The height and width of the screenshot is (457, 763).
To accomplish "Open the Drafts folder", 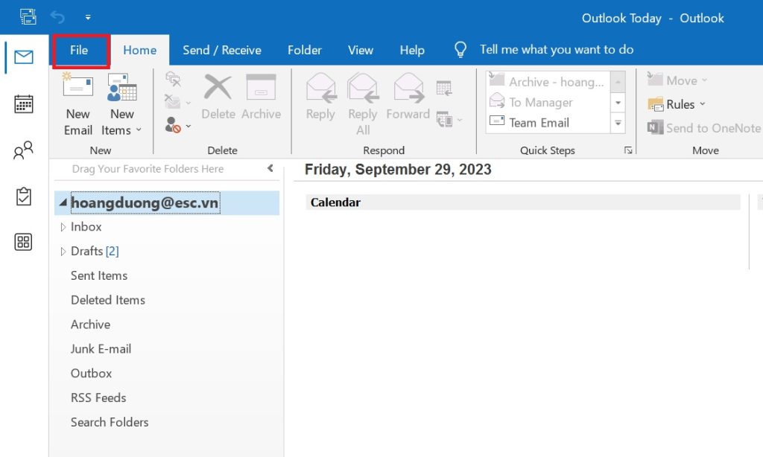I will tap(95, 251).
